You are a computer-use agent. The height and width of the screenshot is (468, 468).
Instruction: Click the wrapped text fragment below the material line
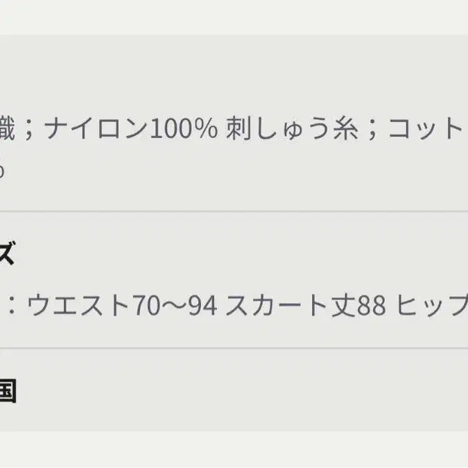click(x=2, y=171)
